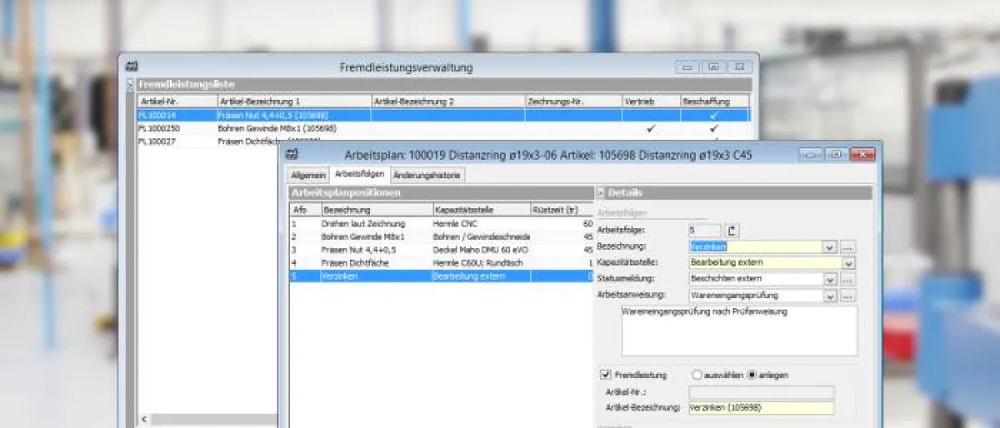Click the ellipsis button beside Arbeitsanweisung field
The height and width of the screenshot is (428, 1000).
pos(848,295)
